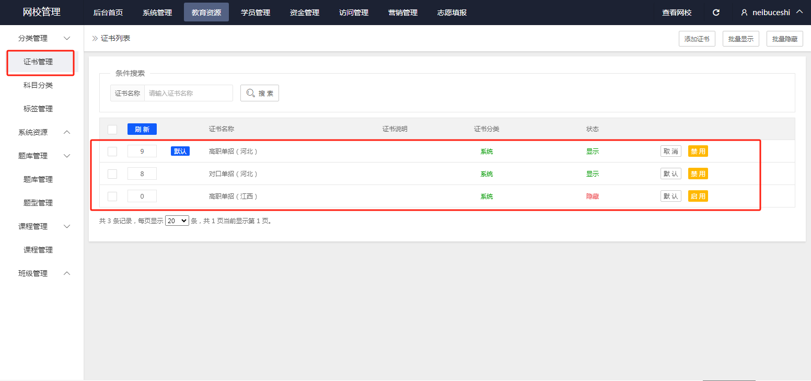Select 科目分类 in the sidebar
811x381 pixels.
click(x=38, y=85)
